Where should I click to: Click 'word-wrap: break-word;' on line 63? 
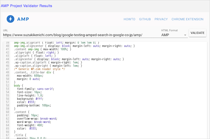34,122
